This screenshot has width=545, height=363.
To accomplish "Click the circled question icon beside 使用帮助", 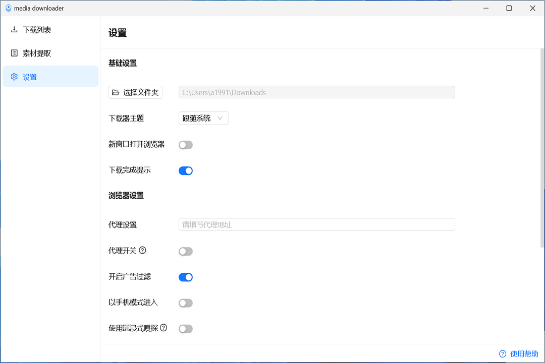I will pos(502,354).
